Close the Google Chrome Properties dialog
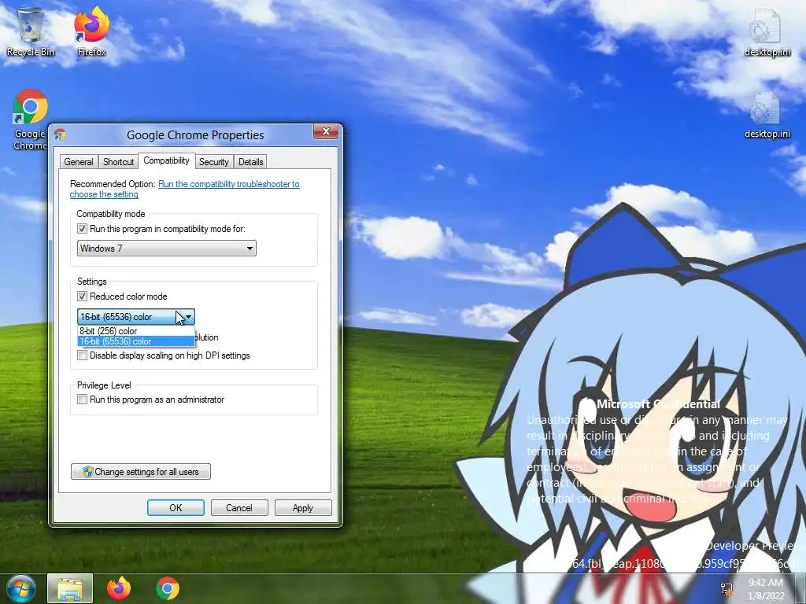Viewport: 806px width, 604px height. point(326,132)
